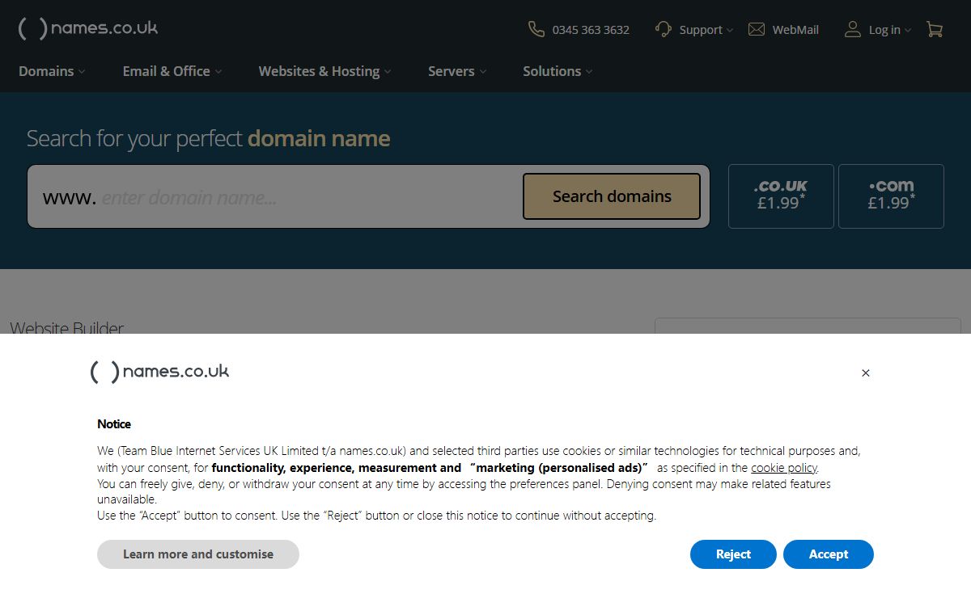This screenshot has height=598, width=971.
Task: Click the Search domains button
Action: pyautogui.click(x=612, y=196)
